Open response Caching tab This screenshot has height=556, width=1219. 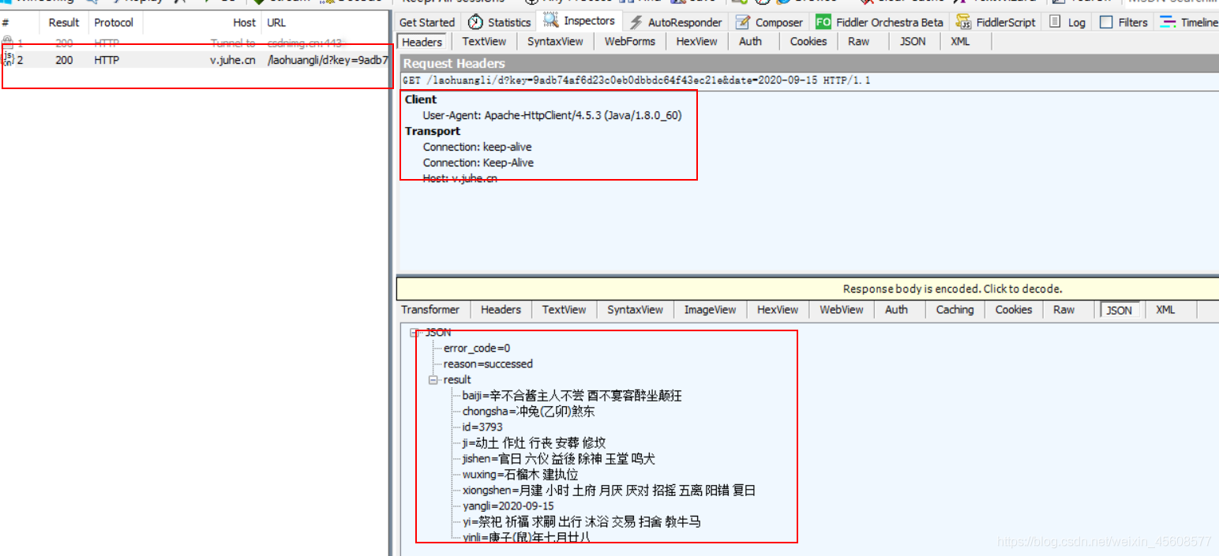point(955,309)
